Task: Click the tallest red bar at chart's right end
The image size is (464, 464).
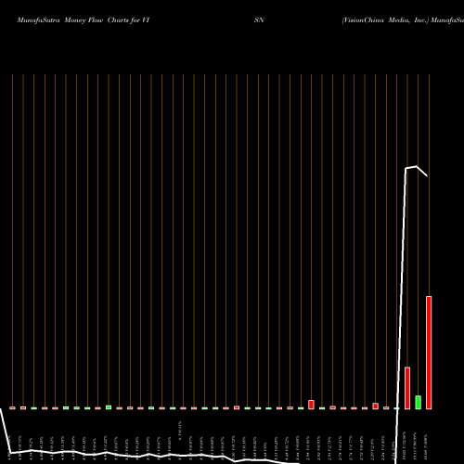Action: 429,353
